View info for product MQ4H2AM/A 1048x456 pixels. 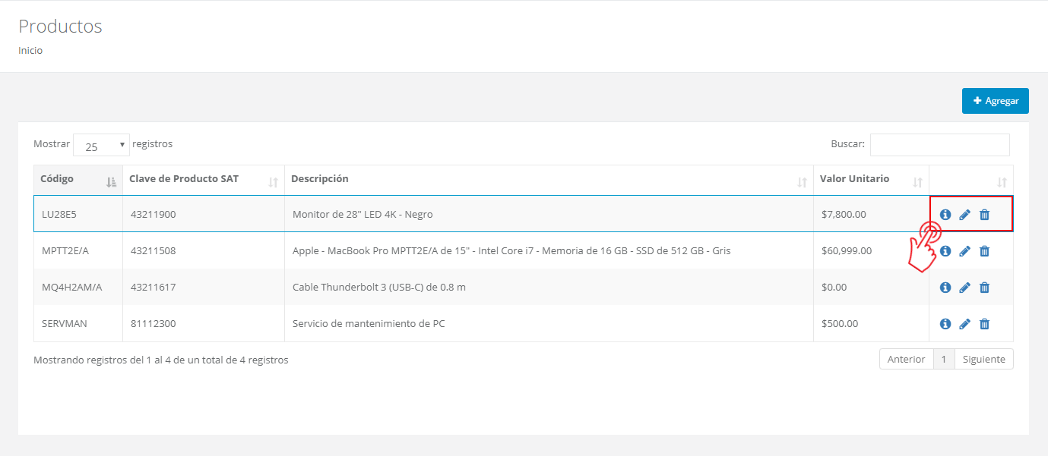tap(945, 288)
